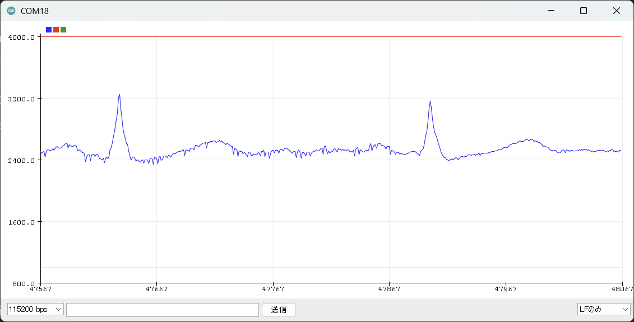Click the COM18 title bar text
This screenshot has width=634, height=322.
pos(34,11)
